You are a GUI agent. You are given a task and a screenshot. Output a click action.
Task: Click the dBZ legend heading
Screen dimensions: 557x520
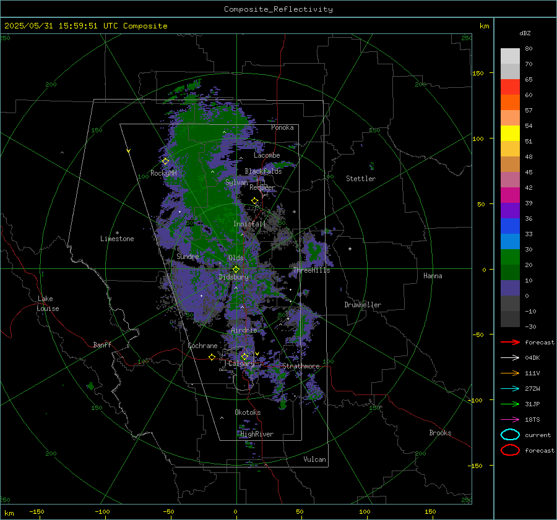click(x=525, y=33)
